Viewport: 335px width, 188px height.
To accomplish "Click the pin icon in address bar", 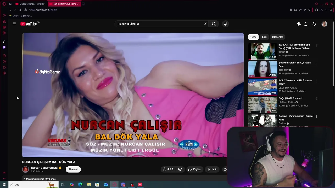I will [x=291, y=10].
